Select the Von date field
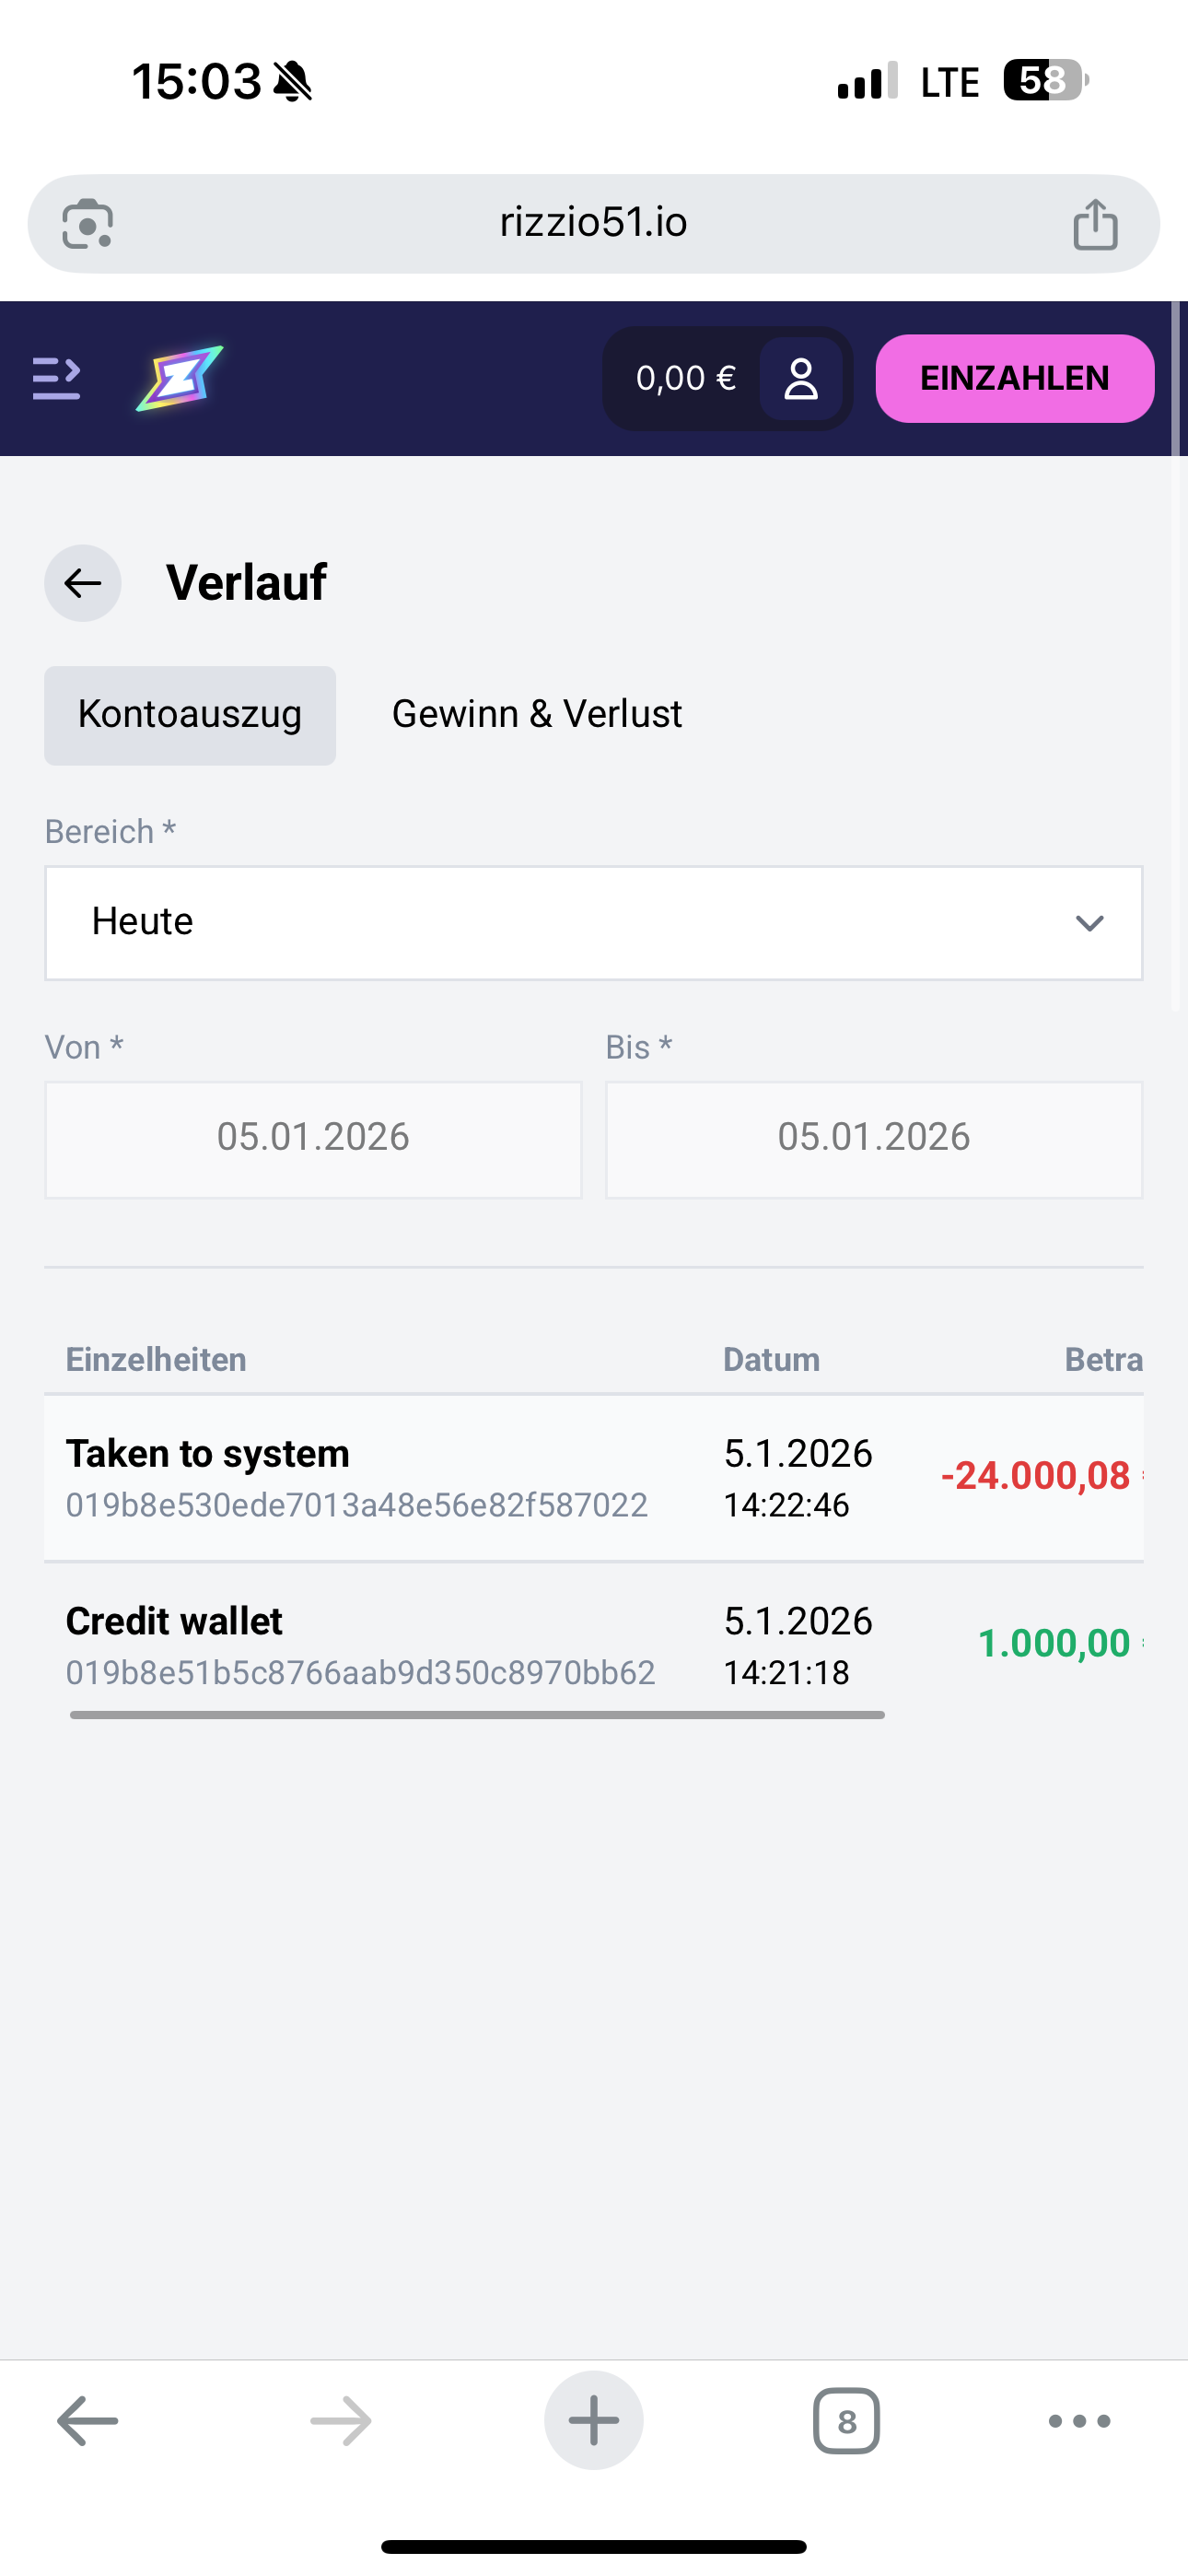This screenshot has width=1188, height=2576. 313,1139
